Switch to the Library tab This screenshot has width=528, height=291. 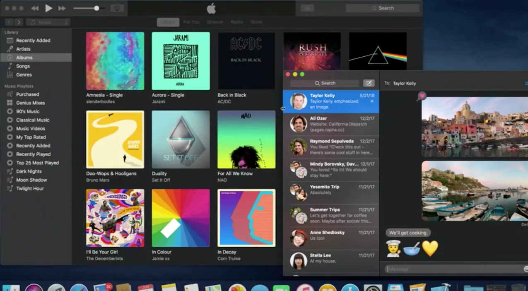coord(168,22)
